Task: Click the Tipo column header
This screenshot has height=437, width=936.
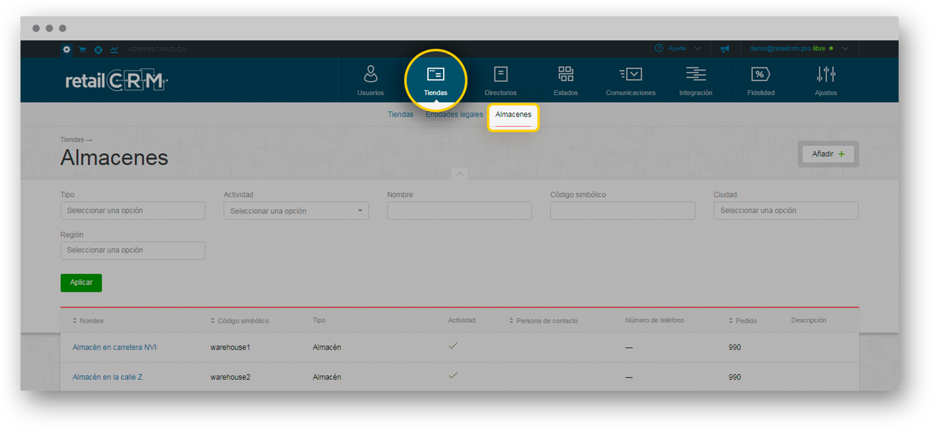Action: point(319,320)
